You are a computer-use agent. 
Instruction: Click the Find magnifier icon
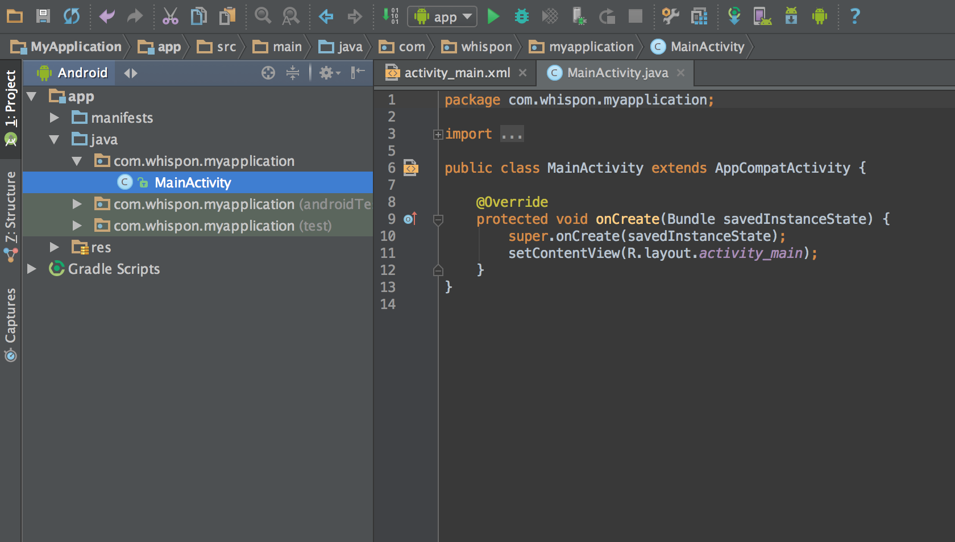[x=263, y=16]
